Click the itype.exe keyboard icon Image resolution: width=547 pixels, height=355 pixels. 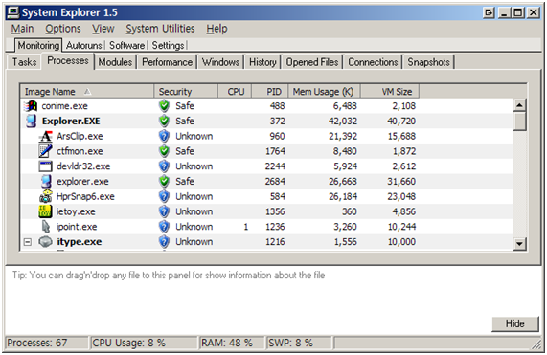[45, 241]
